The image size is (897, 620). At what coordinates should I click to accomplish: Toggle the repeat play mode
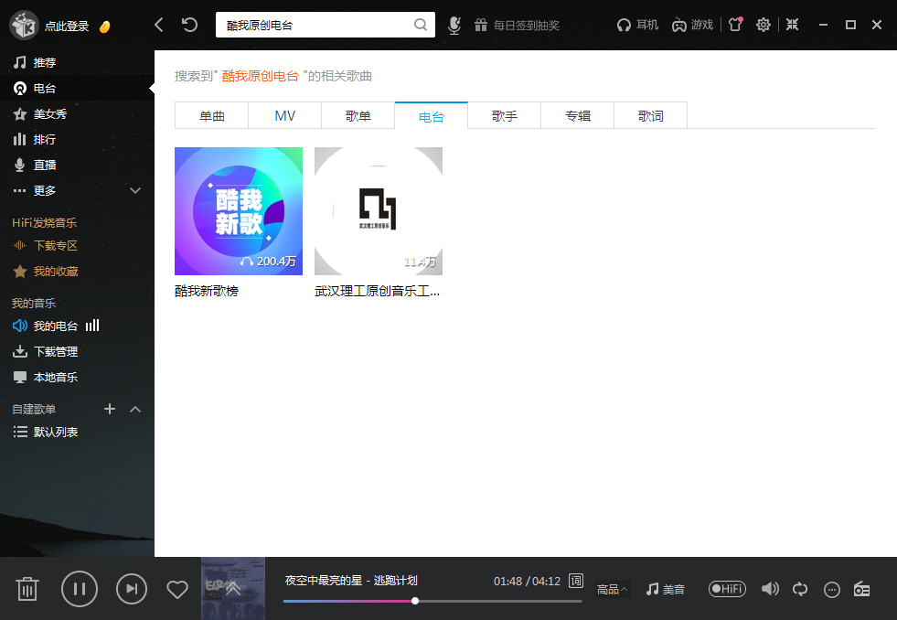click(x=799, y=589)
